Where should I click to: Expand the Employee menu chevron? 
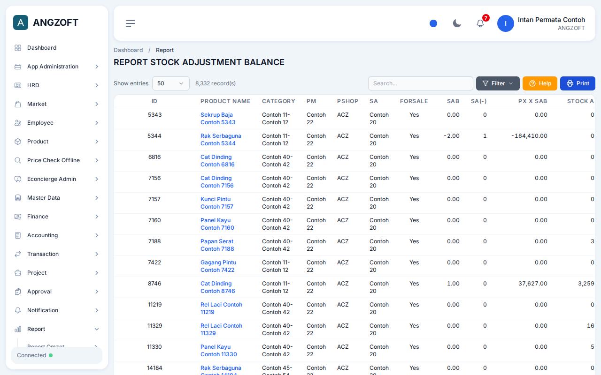97,123
